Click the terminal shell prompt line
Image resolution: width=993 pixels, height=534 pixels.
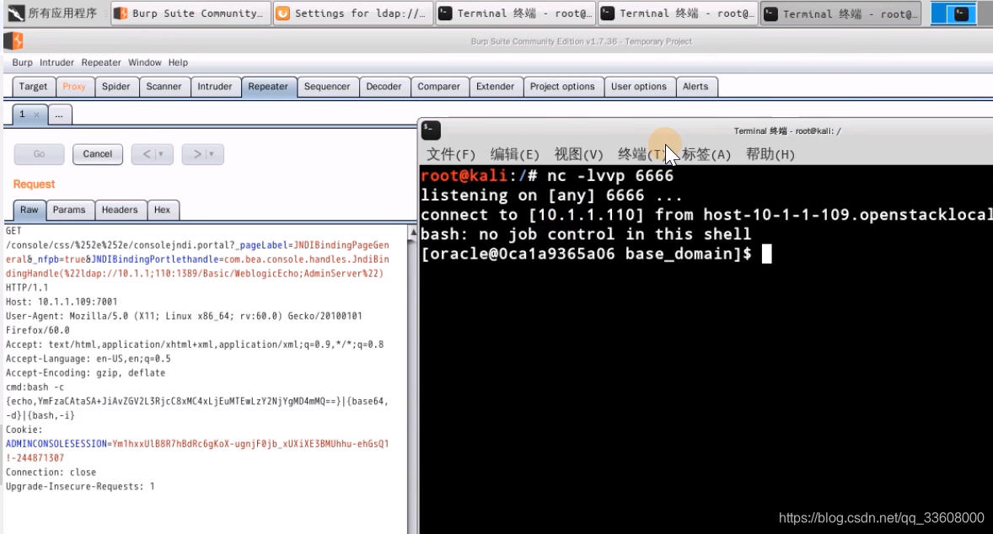click(x=595, y=254)
